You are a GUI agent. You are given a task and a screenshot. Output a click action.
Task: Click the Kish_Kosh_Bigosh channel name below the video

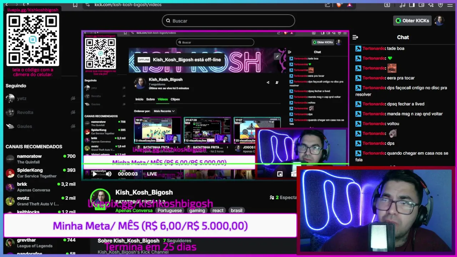tap(144, 192)
